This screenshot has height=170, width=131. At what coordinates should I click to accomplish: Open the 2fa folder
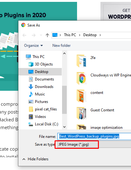click(x=86, y=61)
